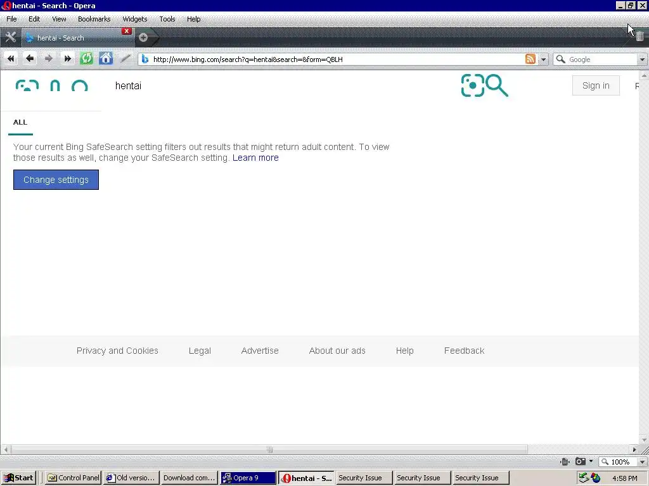
Task: Click the visual search camera icon
Action: point(473,85)
